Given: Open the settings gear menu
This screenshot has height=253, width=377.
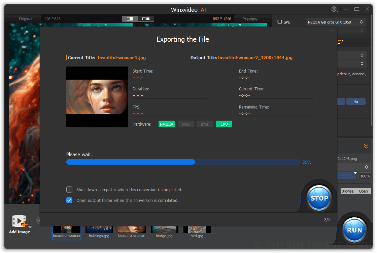Looking at the screenshot, I should click(334, 9).
